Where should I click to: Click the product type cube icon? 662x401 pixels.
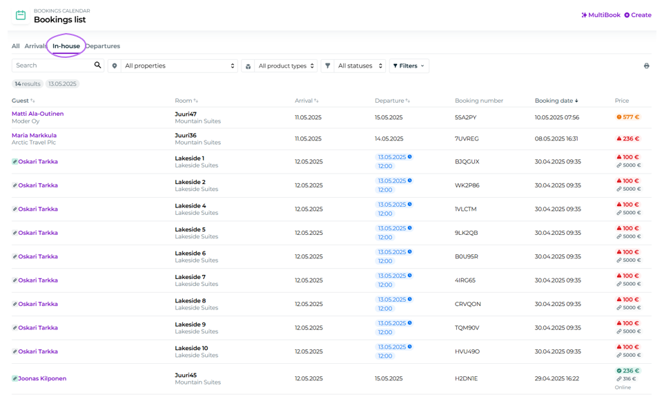(x=249, y=66)
